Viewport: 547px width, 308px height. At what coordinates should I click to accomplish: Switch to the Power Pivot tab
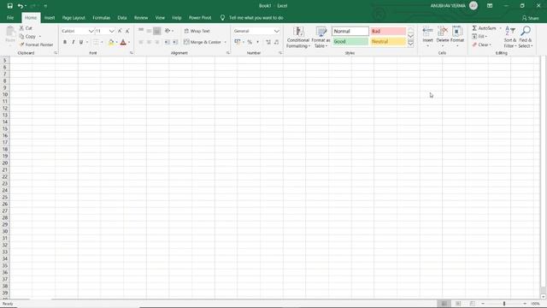200,18
